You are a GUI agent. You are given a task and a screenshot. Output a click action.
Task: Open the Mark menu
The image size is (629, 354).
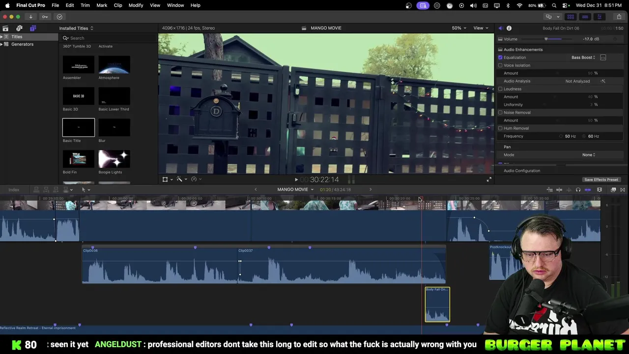(x=102, y=5)
